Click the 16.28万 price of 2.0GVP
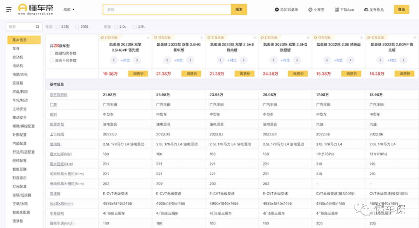 [x=376, y=74]
